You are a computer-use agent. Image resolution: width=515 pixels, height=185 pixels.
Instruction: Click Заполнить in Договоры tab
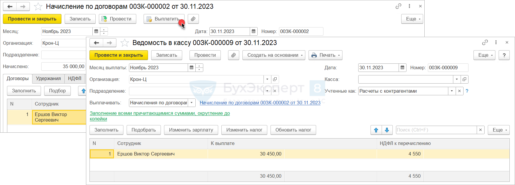(x=24, y=91)
